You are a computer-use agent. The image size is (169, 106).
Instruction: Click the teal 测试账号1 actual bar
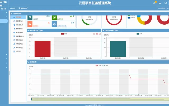pos(118,49)
